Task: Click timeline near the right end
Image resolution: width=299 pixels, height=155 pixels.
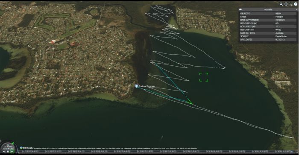Action: pyautogui.click(x=286, y=152)
